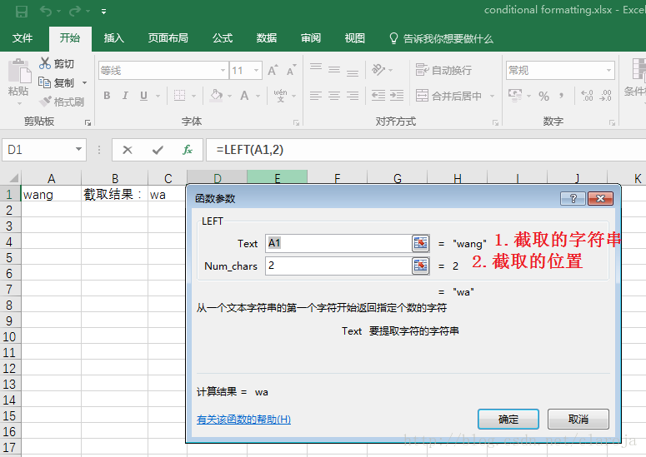
Task: Switch to the 页面布局 ribbon tab
Action: [168, 38]
